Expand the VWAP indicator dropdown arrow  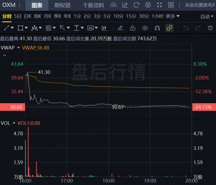click(19, 48)
